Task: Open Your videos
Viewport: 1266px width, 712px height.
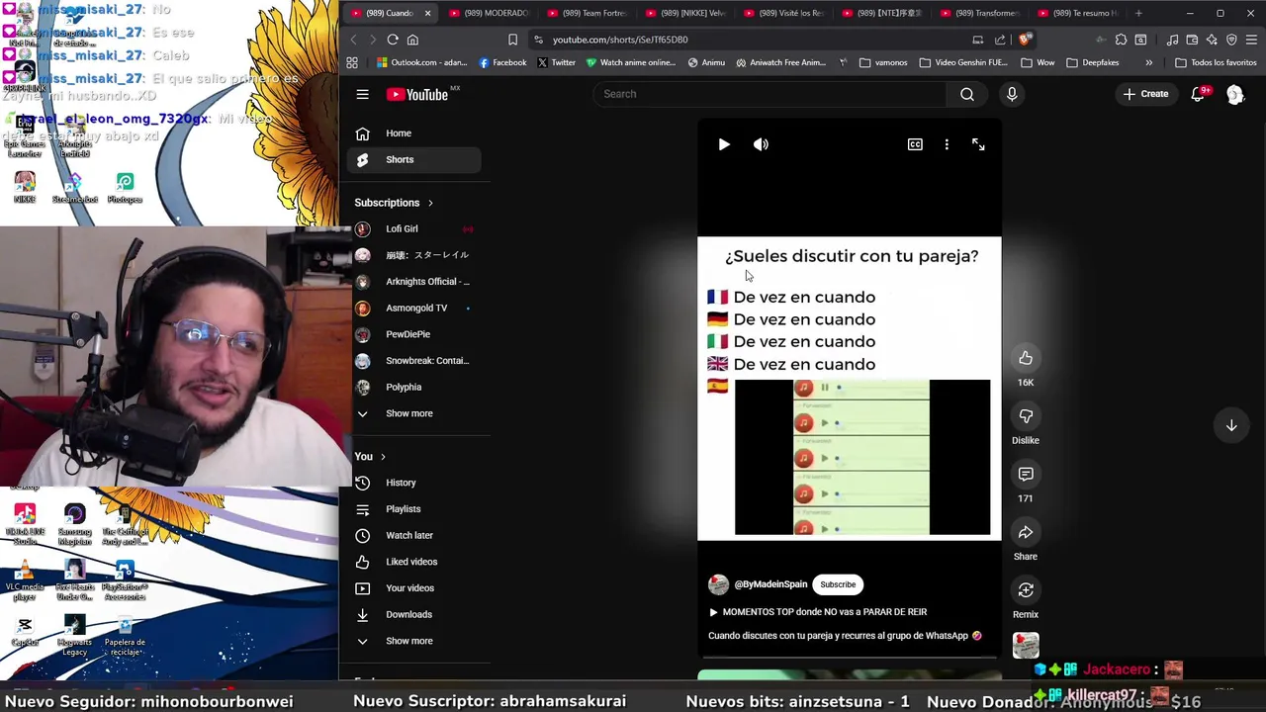Action: click(x=413, y=588)
